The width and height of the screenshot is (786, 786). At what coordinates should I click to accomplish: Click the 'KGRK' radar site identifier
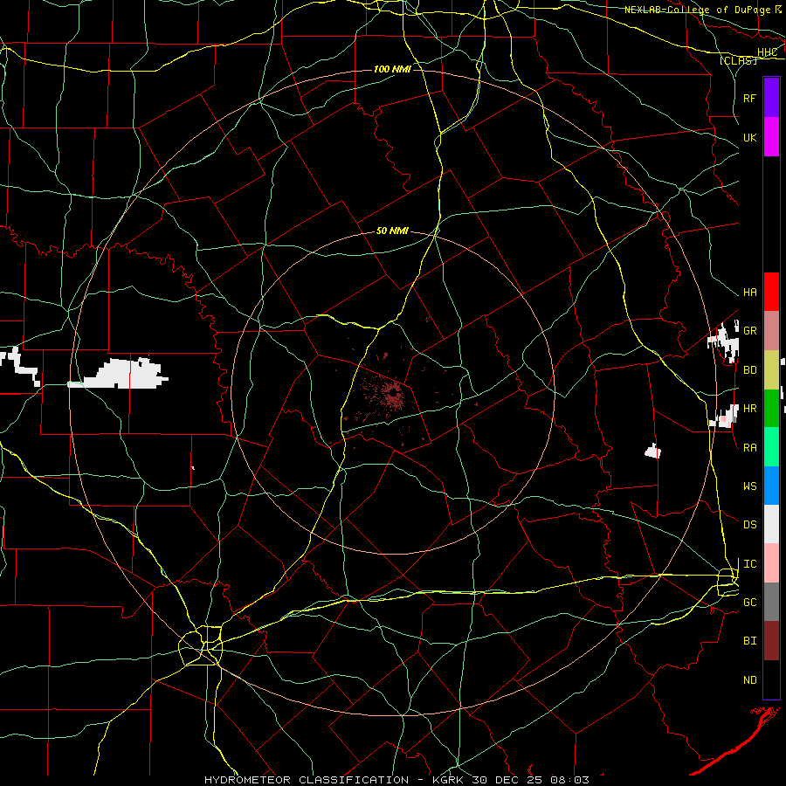click(448, 780)
